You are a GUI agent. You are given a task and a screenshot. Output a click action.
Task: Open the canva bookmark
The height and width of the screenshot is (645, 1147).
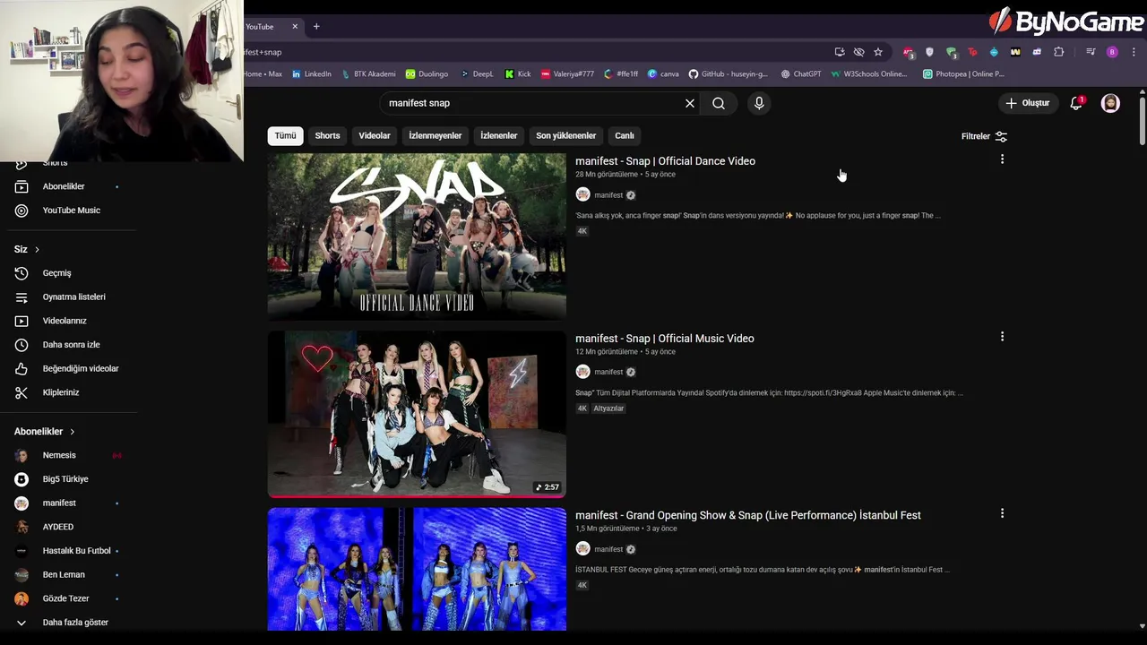664,74
